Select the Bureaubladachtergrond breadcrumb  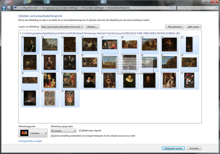[x=118, y=8]
